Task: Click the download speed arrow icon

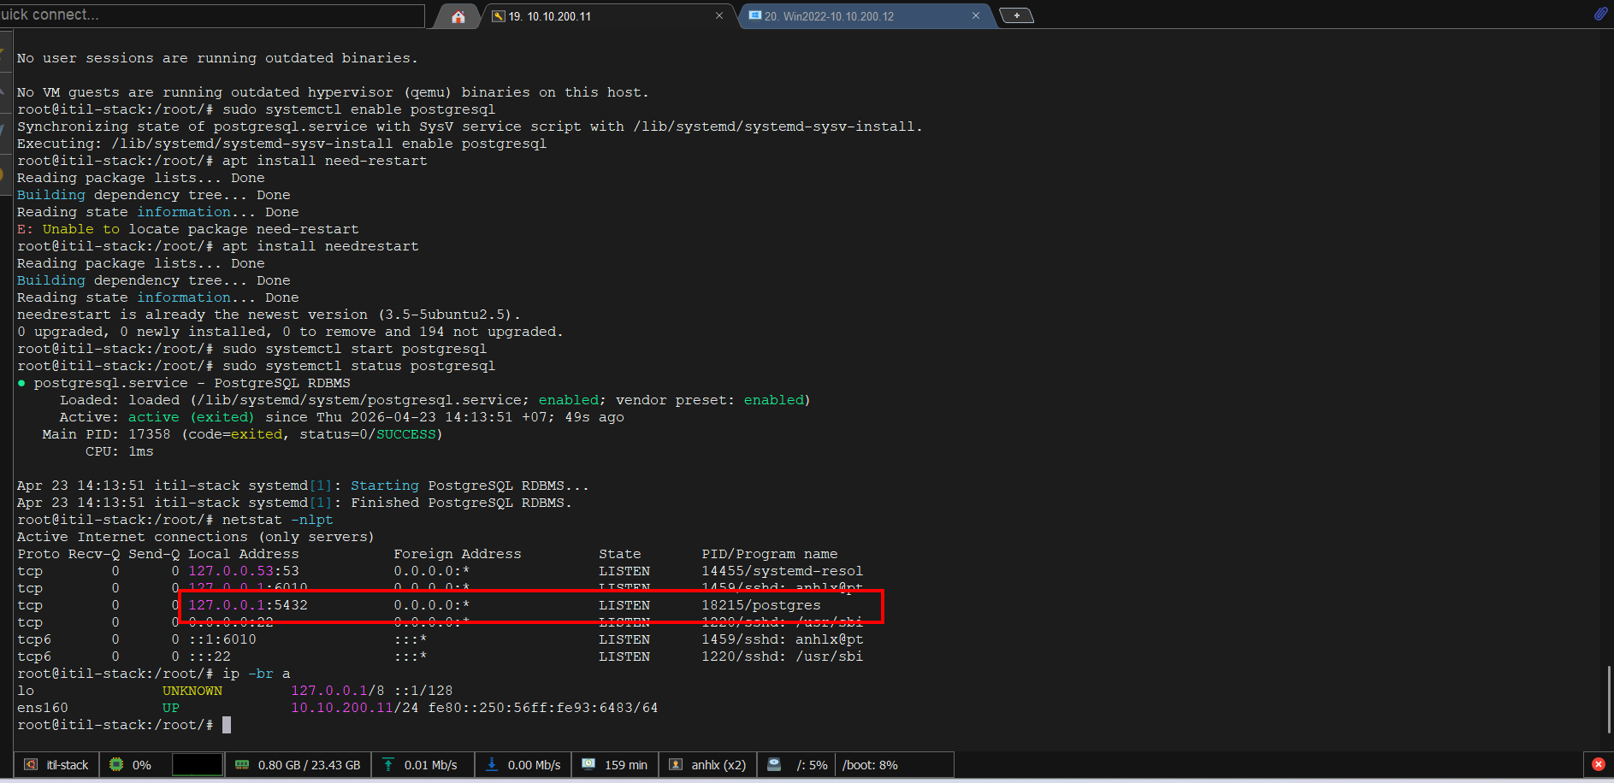Action: pos(492,765)
